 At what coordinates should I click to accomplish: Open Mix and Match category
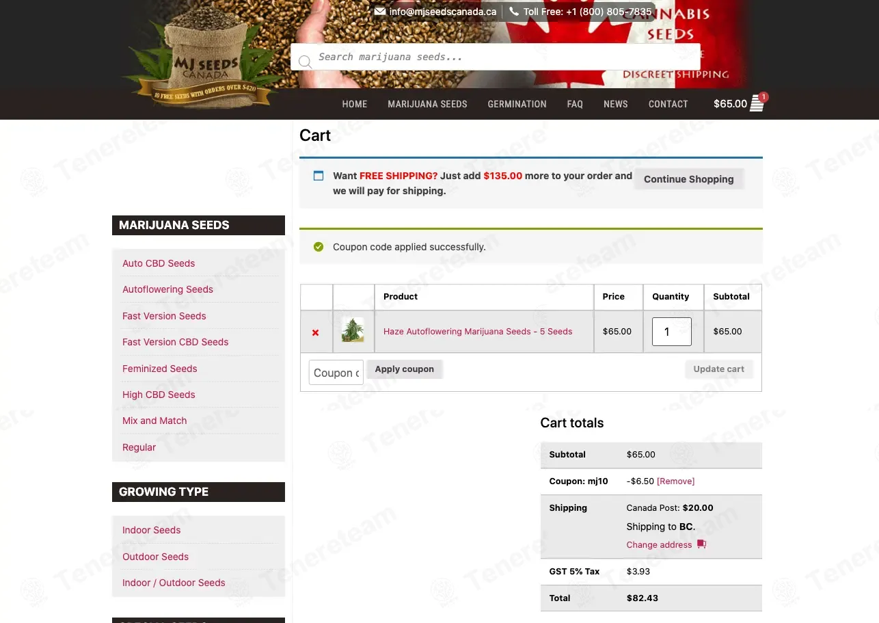pyautogui.click(x=154, y=421)
